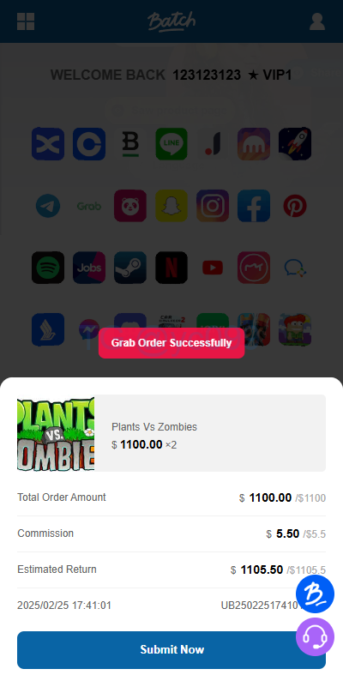
Task: Tap the foodpanda pink panda icon
Action: click(130, 206)
